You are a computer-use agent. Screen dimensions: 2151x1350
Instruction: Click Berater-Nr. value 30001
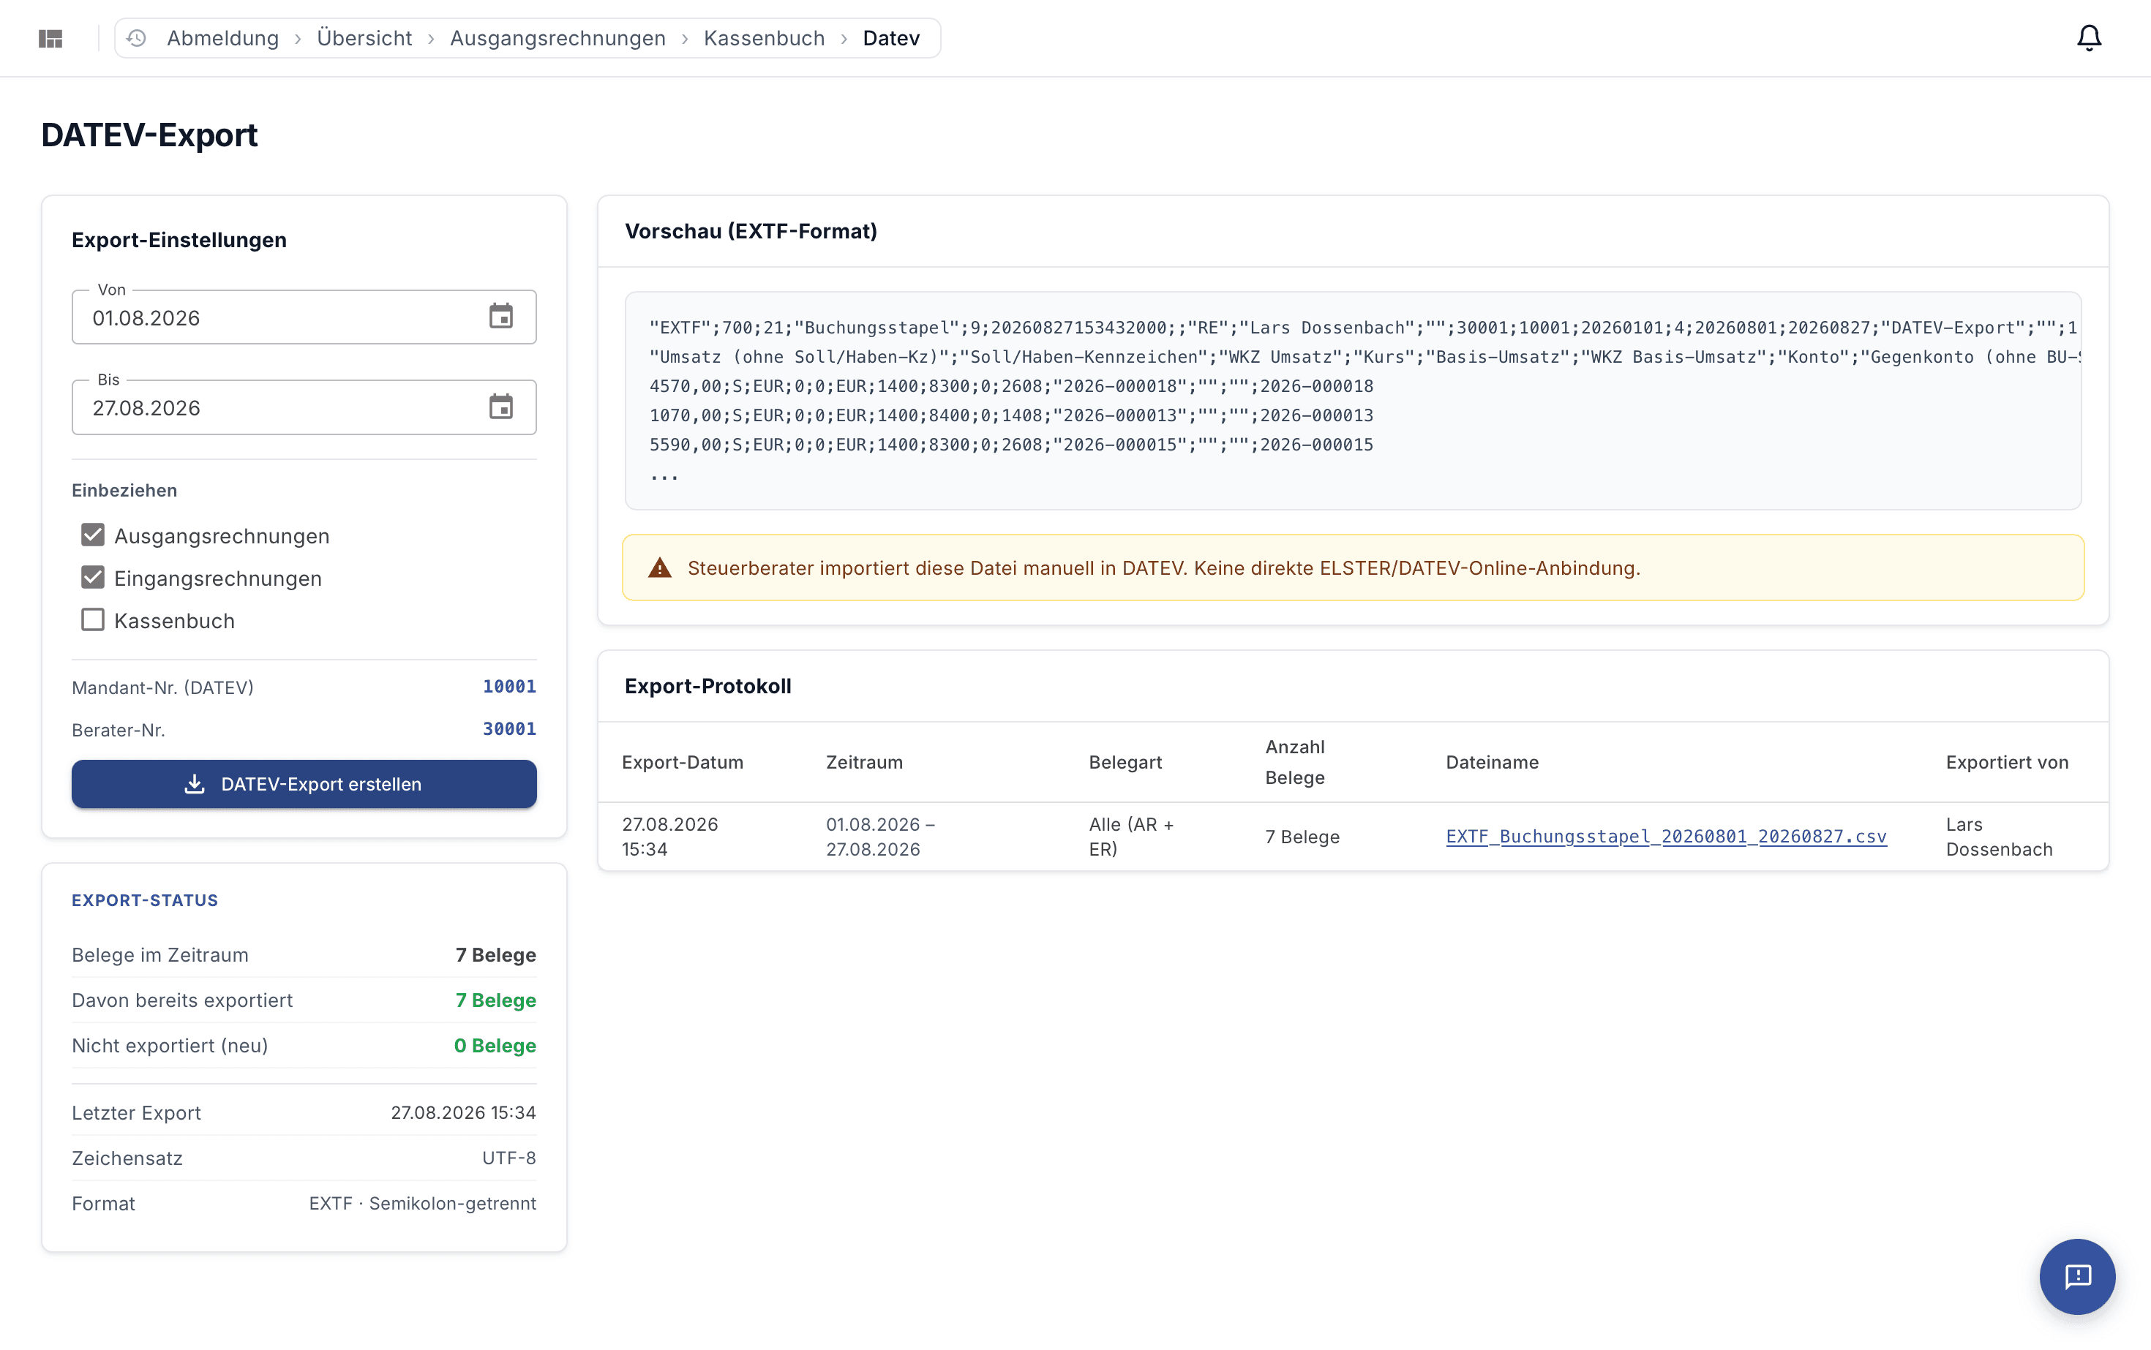pos(509,729)
